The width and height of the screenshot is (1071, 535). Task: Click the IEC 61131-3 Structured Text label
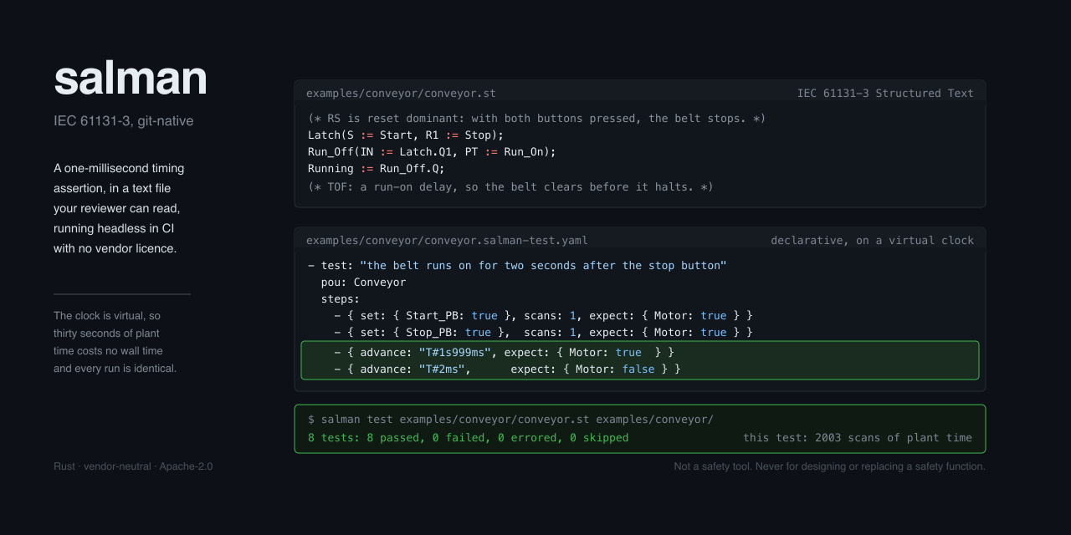[x=885, y=94]
